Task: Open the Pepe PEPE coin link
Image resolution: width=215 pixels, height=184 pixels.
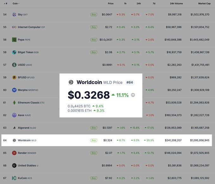Action: (x=24, y=40)
